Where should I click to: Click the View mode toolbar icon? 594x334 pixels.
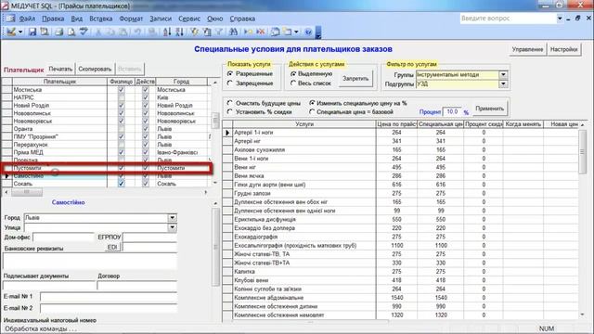tap(11, 32)
